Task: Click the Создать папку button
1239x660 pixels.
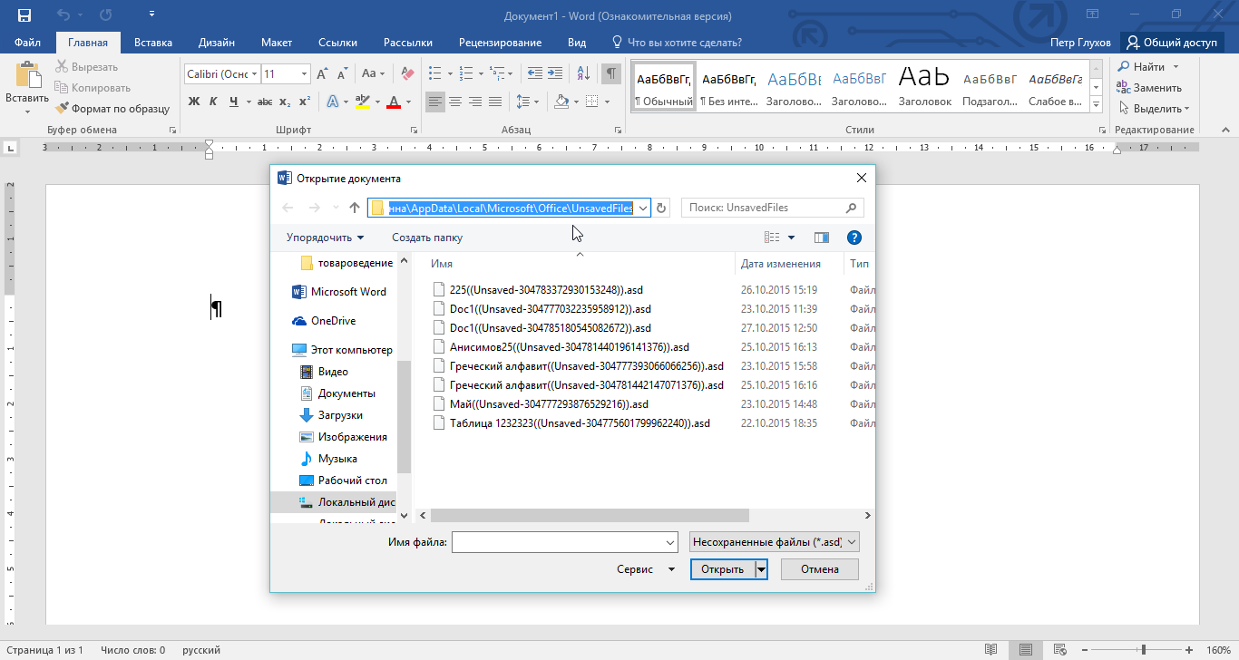Action: 426,238
